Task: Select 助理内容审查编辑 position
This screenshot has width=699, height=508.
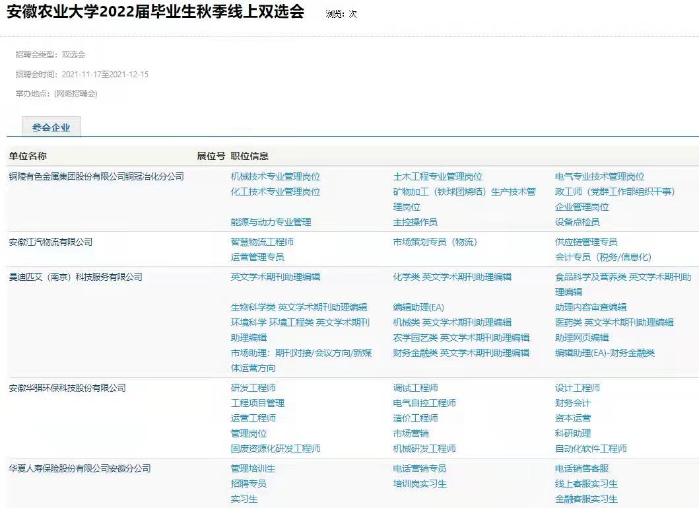Action: pos(591,307)
